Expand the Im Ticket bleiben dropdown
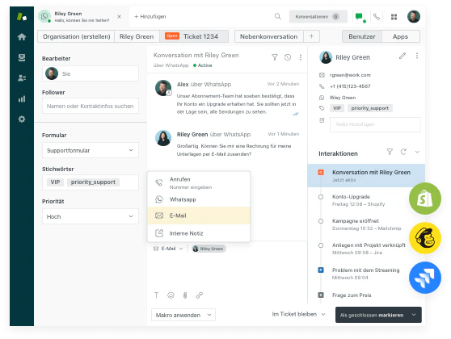Viewport: 451px width, 339px height. 298,314
